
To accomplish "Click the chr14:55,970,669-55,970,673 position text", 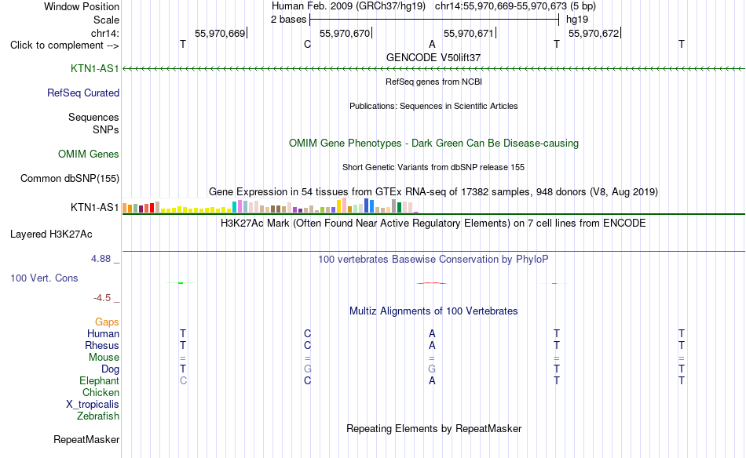I will tap(500, 6).
